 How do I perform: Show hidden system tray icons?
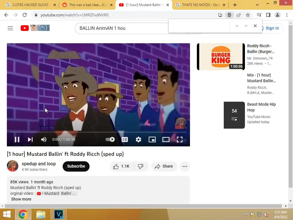(245, 215)
